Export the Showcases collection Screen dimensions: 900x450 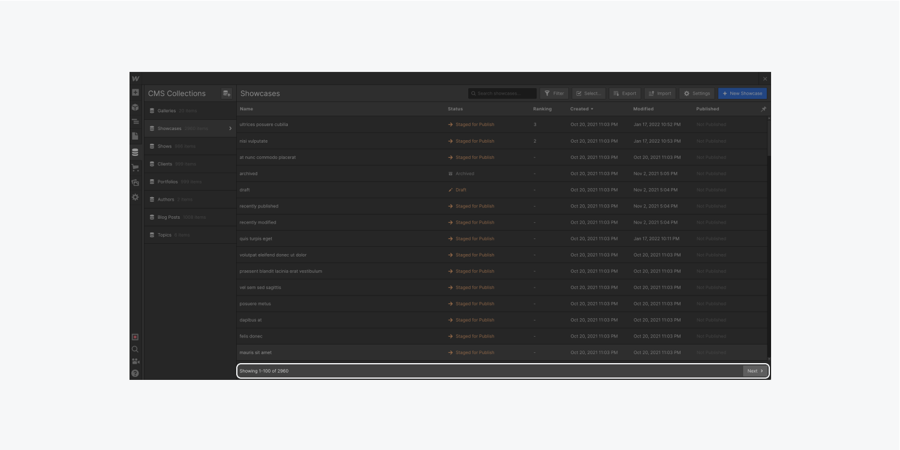point(625,93)
